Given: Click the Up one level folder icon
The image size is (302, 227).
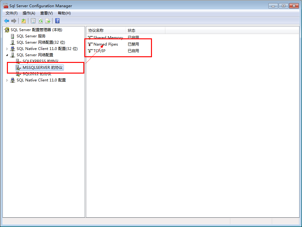Looking at the screenshot, I should click(24, 21).
